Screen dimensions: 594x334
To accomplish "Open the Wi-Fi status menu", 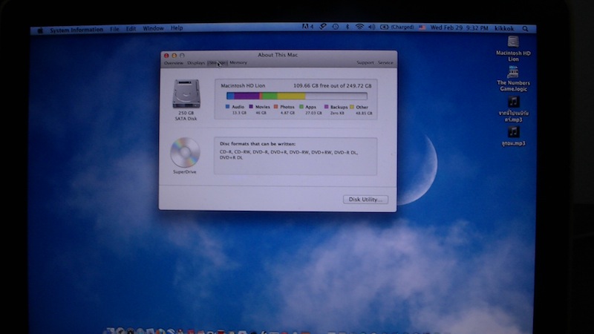I will (x=359, y=27).
